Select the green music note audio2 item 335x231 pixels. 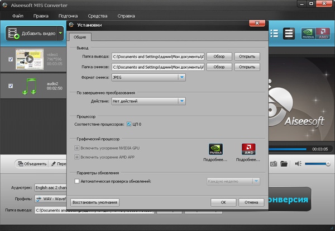coord(29,86)
